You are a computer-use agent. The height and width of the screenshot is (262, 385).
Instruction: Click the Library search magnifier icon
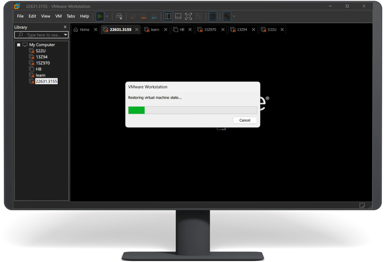pyautogui.click(x=20, y=35)
